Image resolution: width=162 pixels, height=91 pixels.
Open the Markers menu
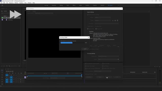click(16, 3)
